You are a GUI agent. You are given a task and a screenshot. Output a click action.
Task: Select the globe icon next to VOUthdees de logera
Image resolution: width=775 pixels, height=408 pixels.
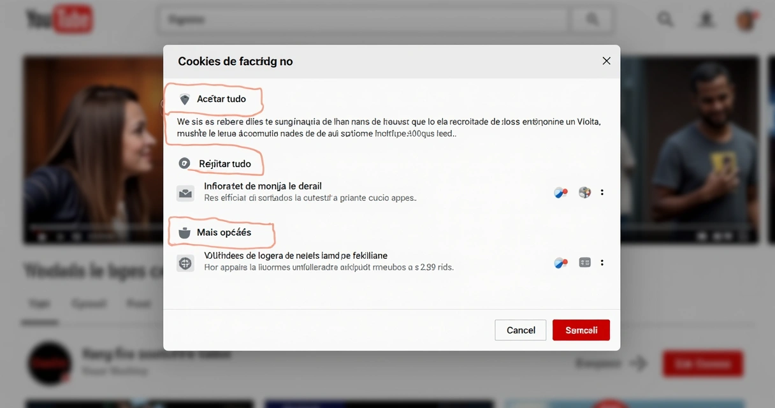(185, 262)
